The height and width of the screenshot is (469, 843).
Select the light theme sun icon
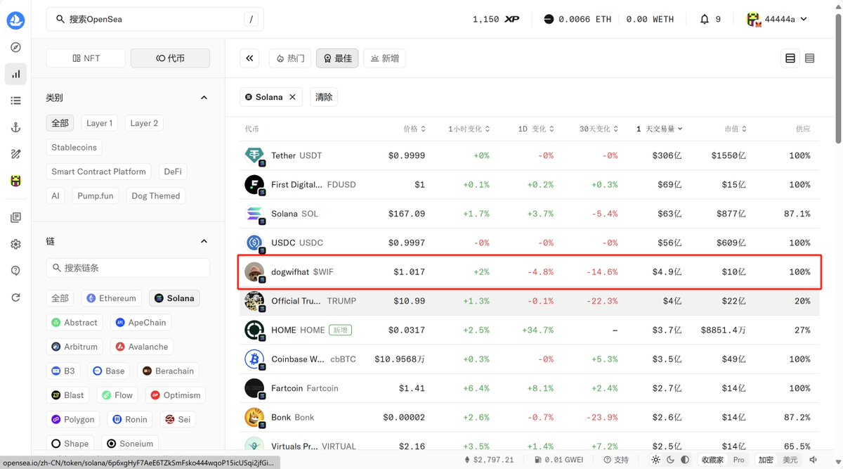click(x=655, y=460)
